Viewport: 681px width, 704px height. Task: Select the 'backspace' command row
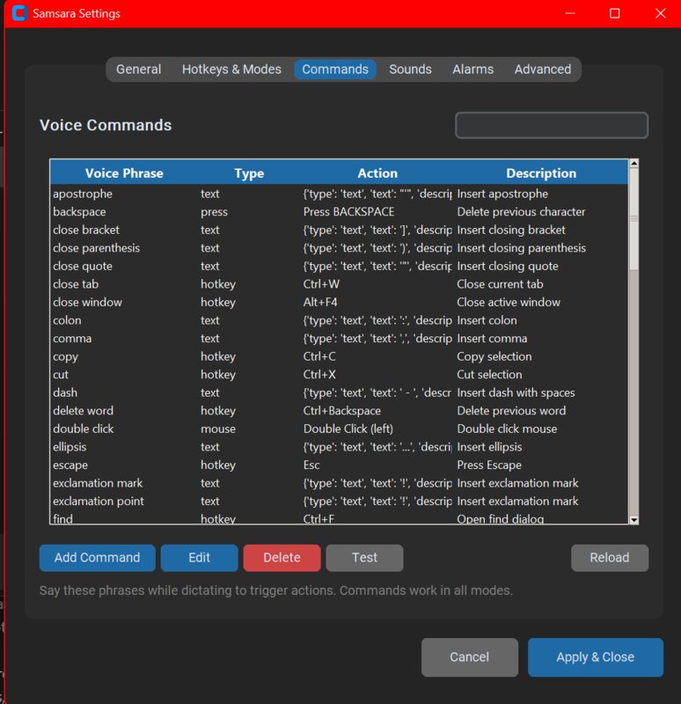click(339, 211)
